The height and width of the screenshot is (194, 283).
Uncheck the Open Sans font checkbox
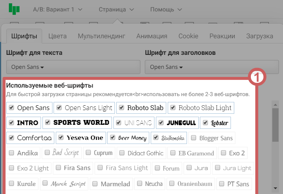tap(11, 107)
